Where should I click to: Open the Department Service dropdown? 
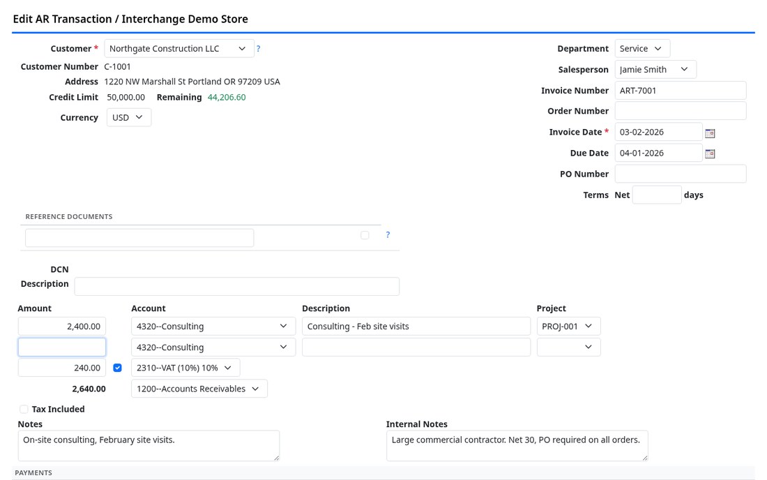tap(642, 48)
